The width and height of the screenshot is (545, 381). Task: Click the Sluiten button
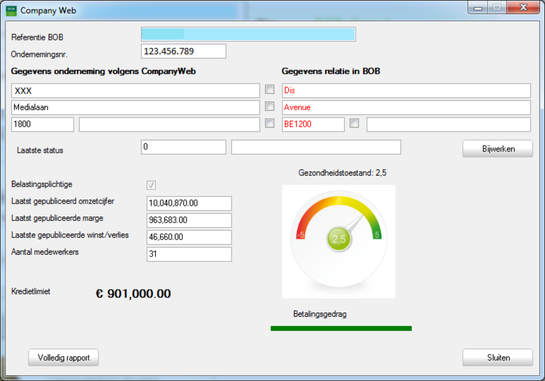[x=497, y=358]
